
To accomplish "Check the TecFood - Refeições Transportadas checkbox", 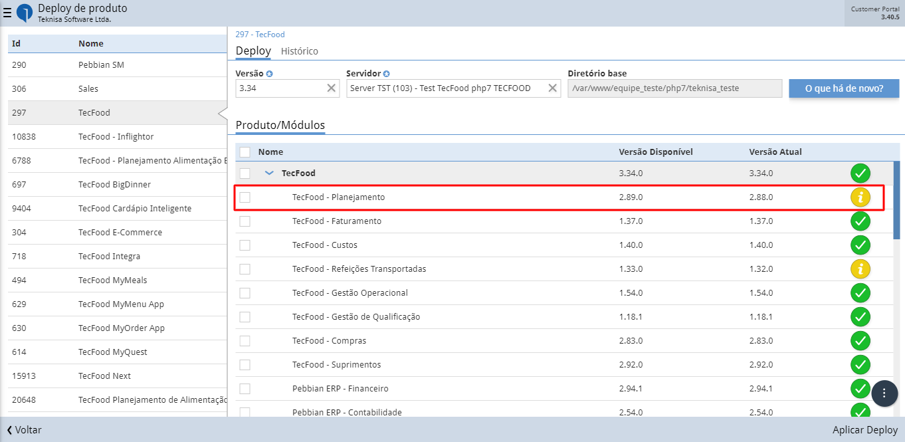I will click(245, 269).
